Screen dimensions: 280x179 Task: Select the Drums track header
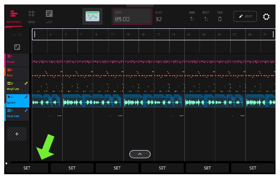pos(17,60)
